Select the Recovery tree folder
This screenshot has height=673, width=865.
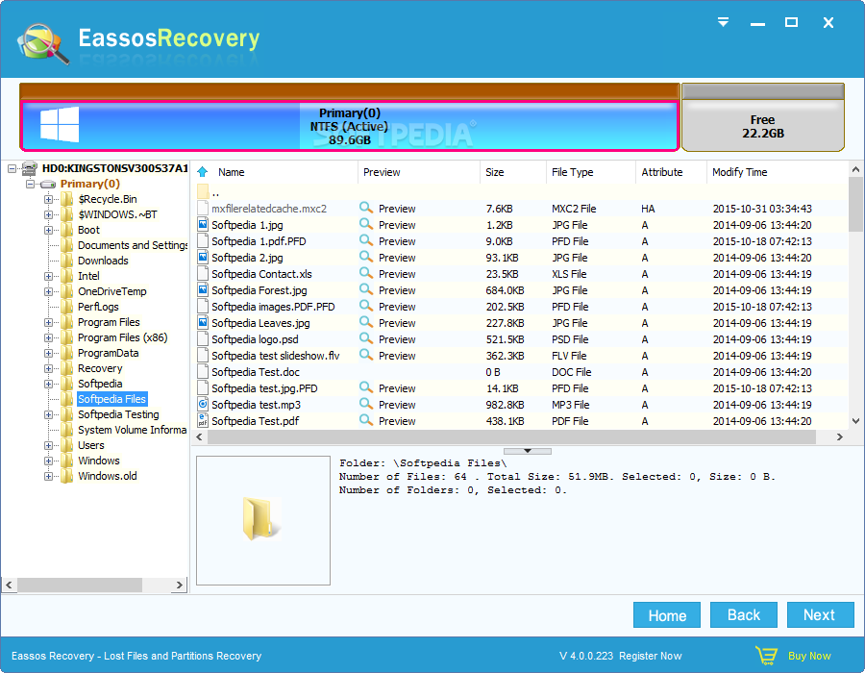[100, 368]
